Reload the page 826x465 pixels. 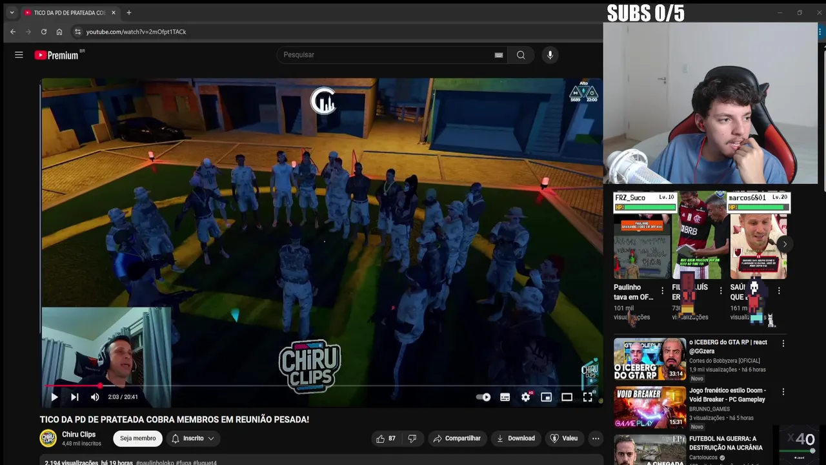44,32
